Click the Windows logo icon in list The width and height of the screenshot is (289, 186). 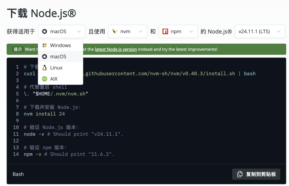point(45,45)
